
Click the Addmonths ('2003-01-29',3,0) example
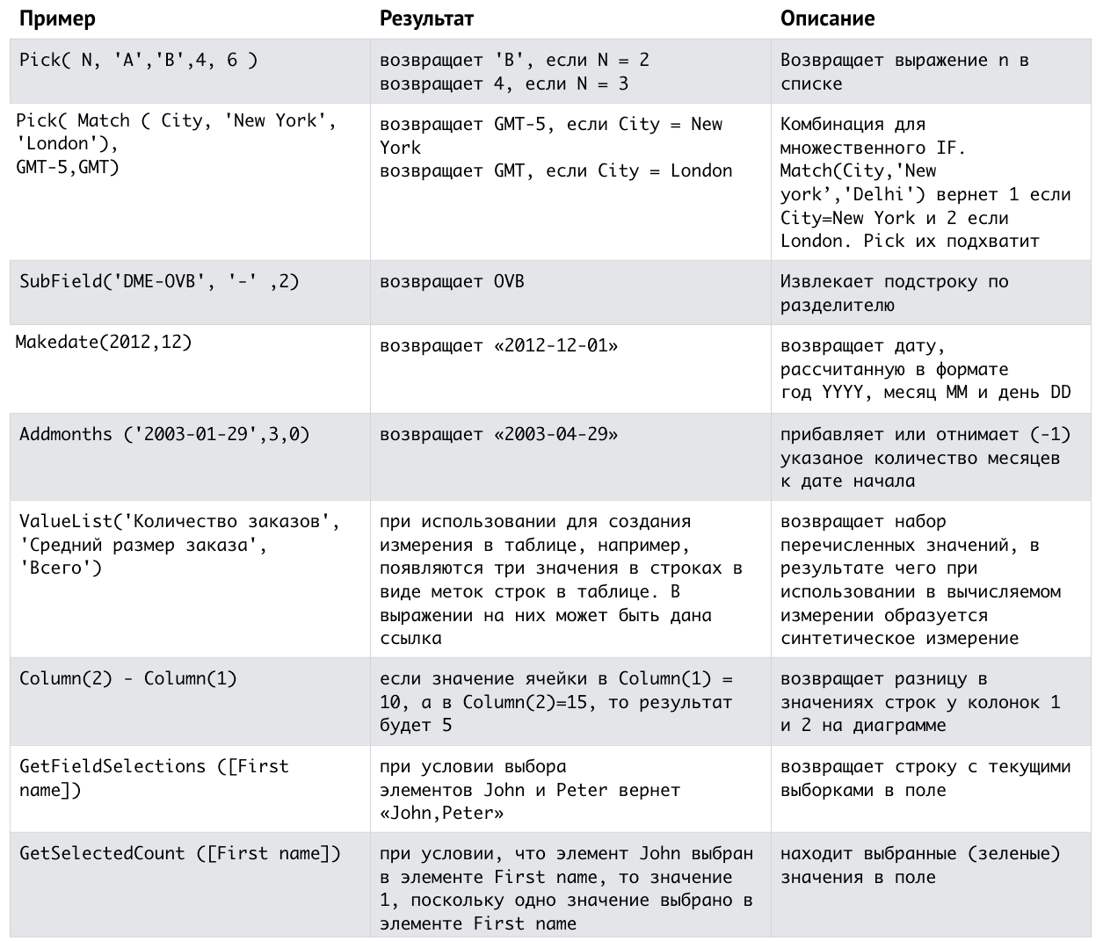164,434
